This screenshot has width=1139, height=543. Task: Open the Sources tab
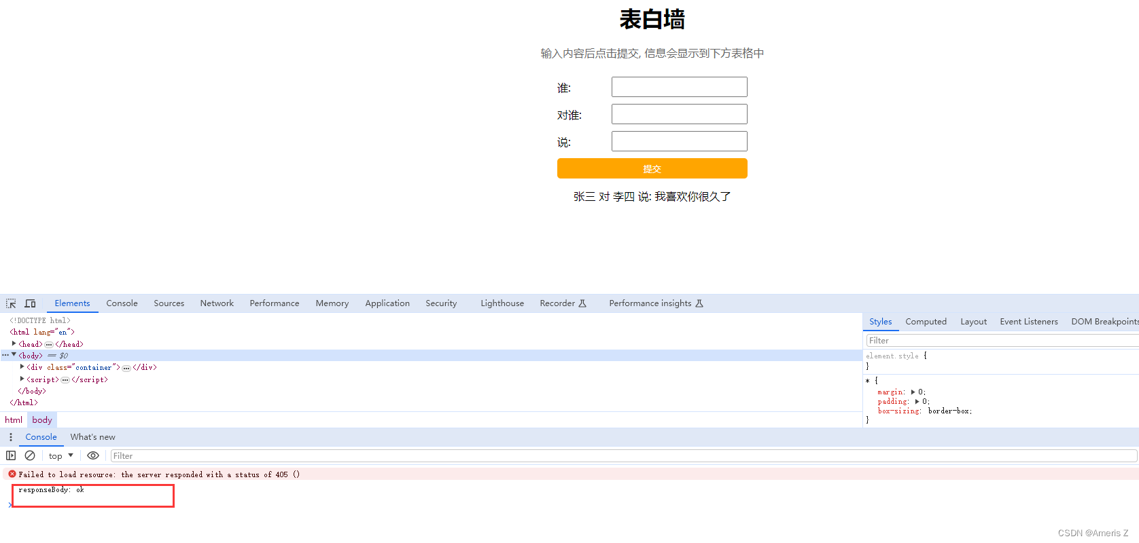[169, 303]
